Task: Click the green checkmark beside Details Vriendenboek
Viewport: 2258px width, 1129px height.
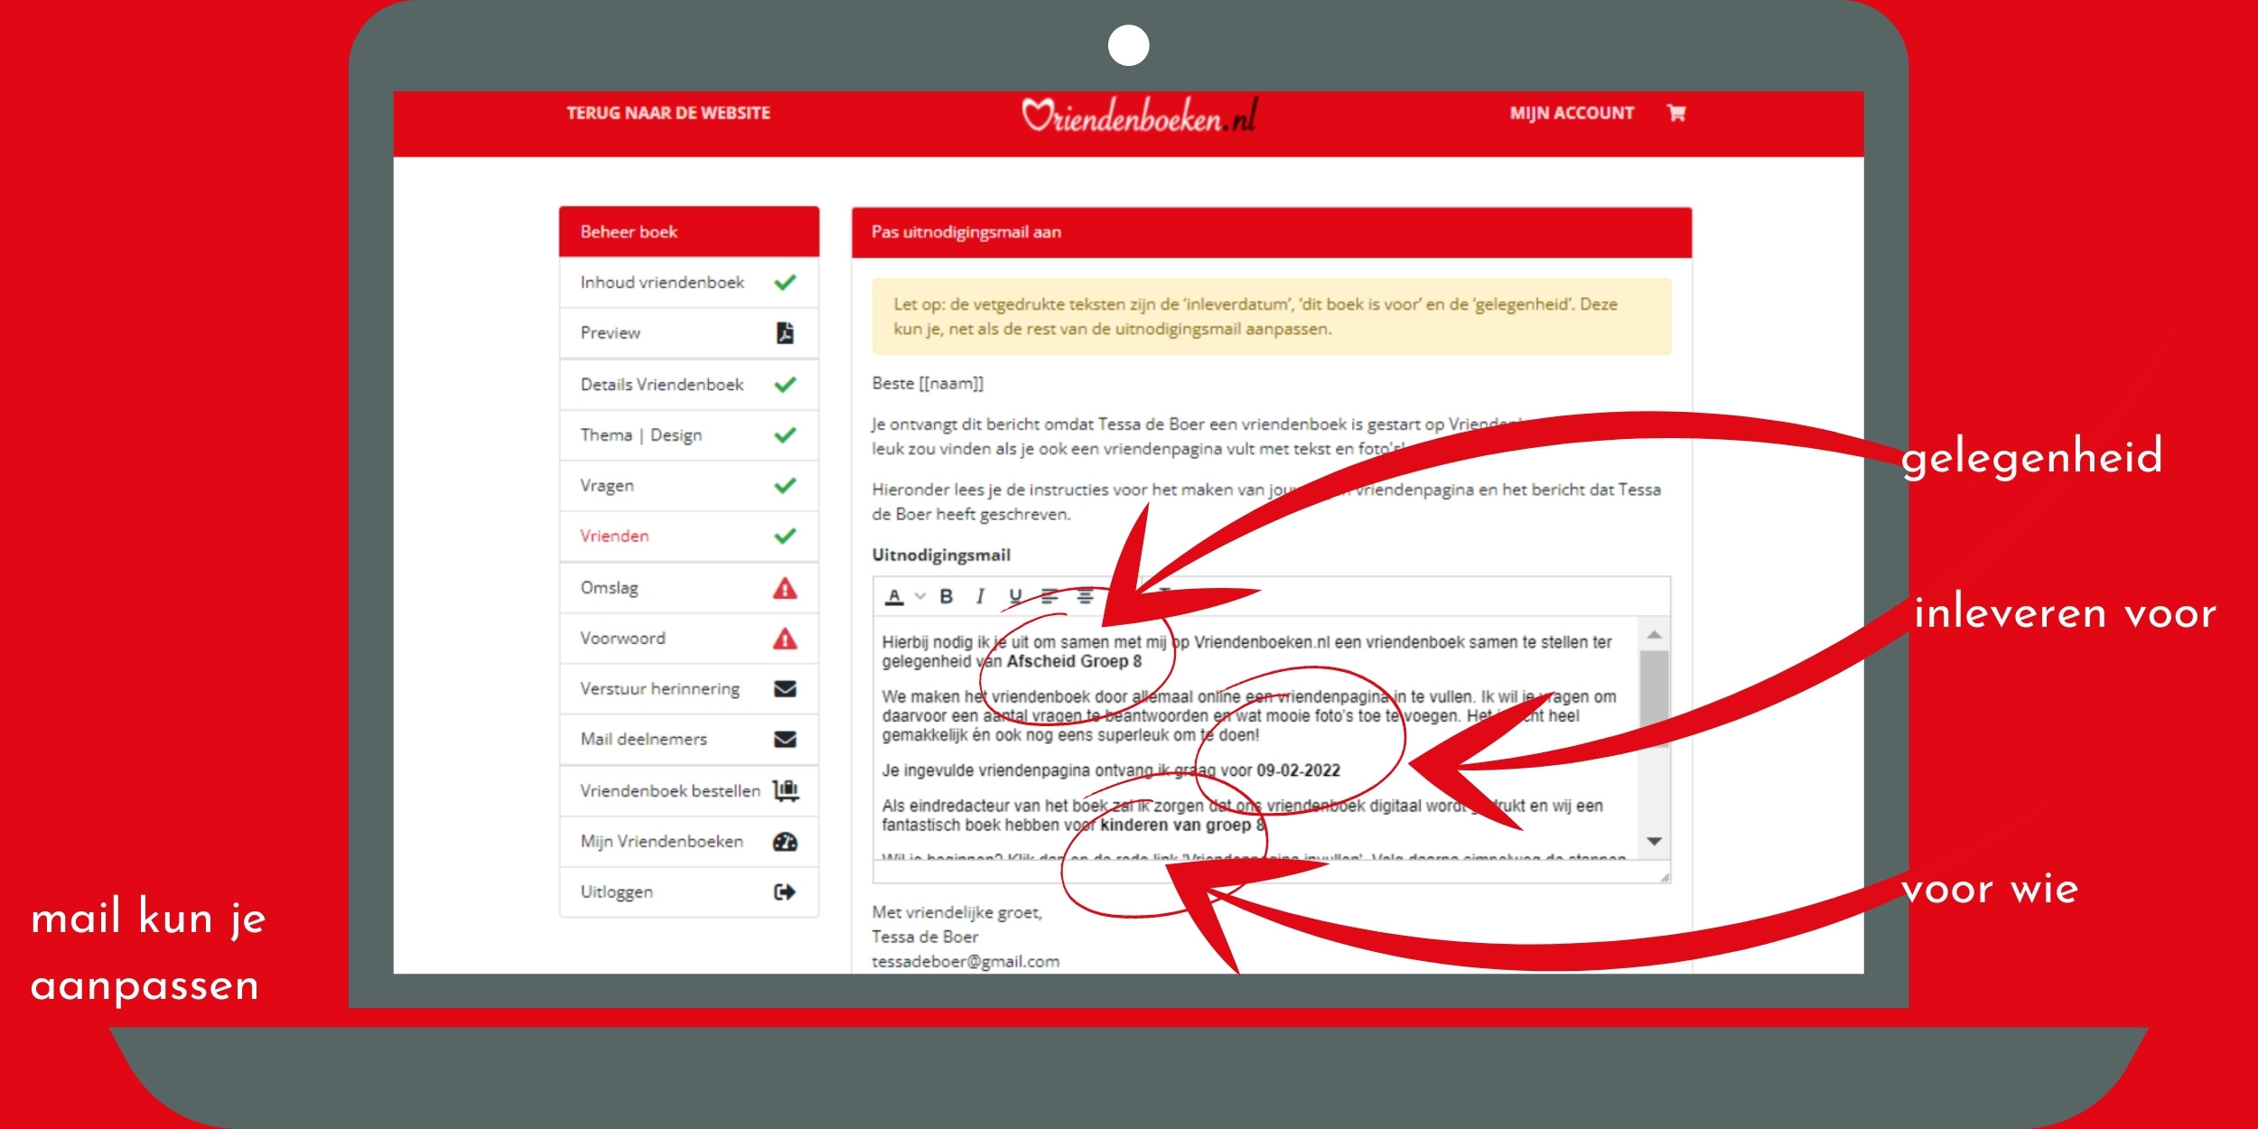Action: click(785, 385)
